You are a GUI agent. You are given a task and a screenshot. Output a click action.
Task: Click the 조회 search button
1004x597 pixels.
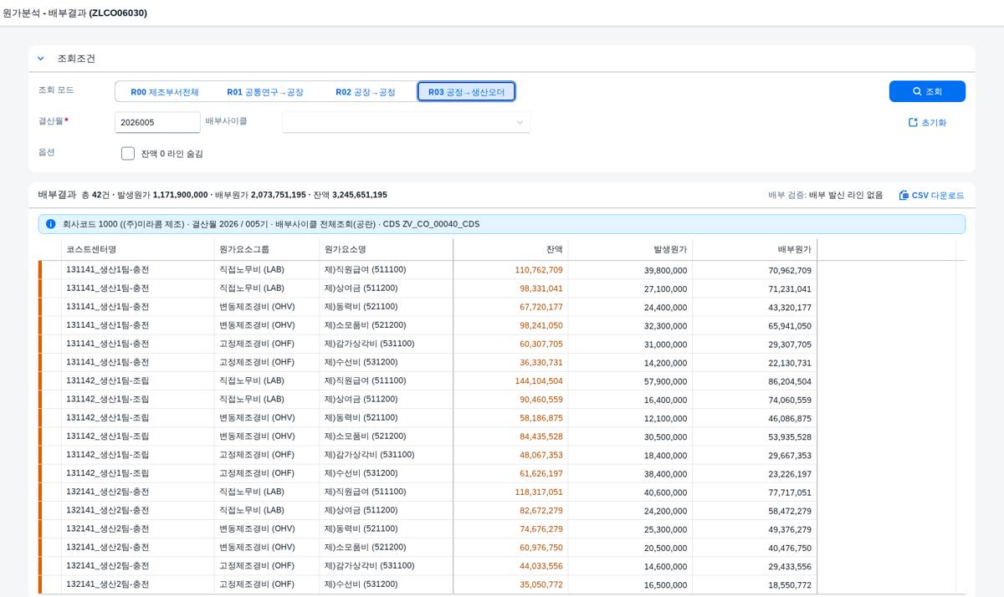coord(927,91)
